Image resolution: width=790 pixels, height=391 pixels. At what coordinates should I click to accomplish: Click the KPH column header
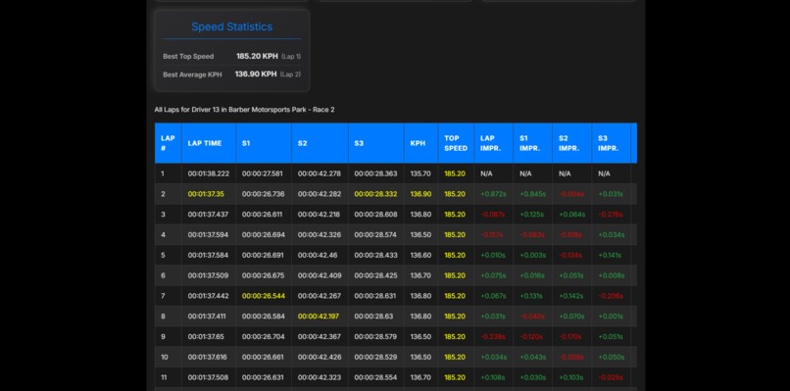tap(420, 143)
